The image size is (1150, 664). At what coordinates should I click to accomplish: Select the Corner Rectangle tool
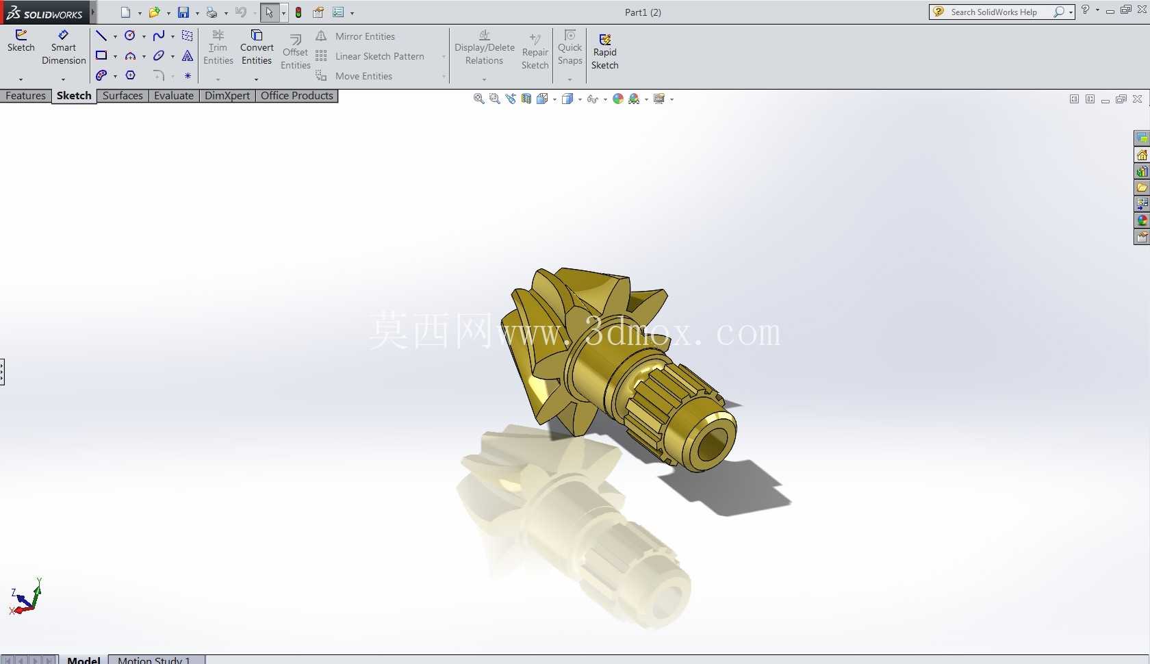tap(101, 55)
